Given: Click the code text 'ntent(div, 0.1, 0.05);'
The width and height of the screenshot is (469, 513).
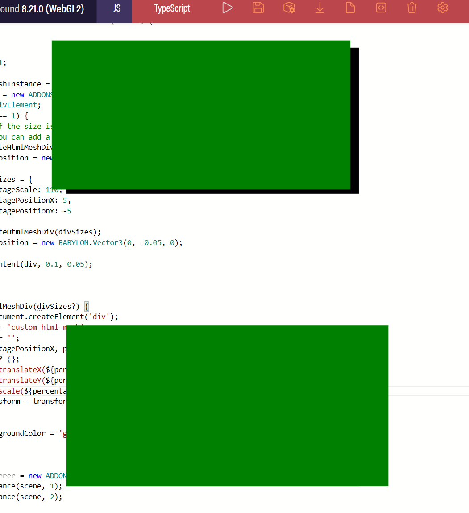Looking at the screenshot, I should coord(46,264).
